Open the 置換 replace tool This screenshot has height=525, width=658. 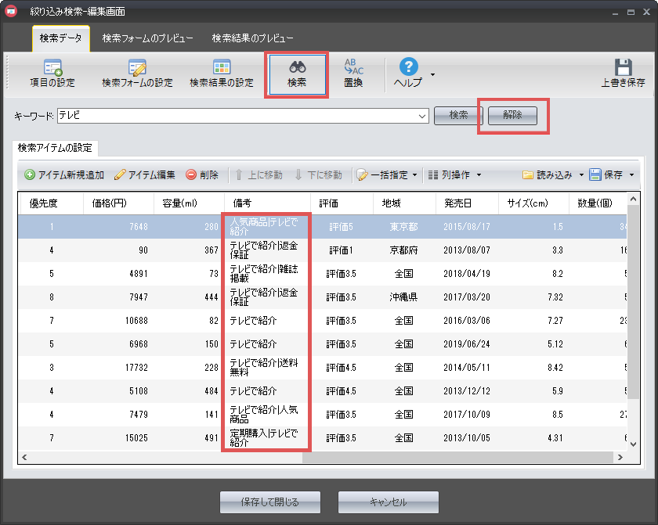(353, 74)
